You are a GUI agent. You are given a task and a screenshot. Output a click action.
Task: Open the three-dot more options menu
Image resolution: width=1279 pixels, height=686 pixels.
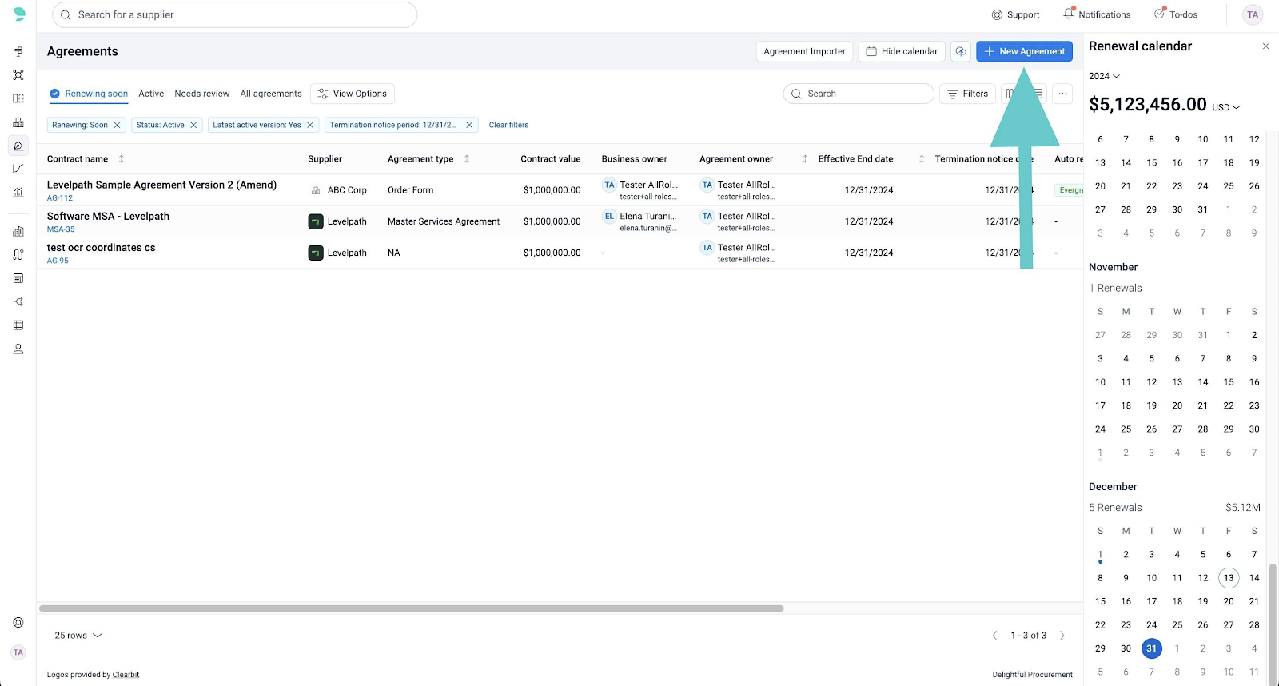point(1062,94)
